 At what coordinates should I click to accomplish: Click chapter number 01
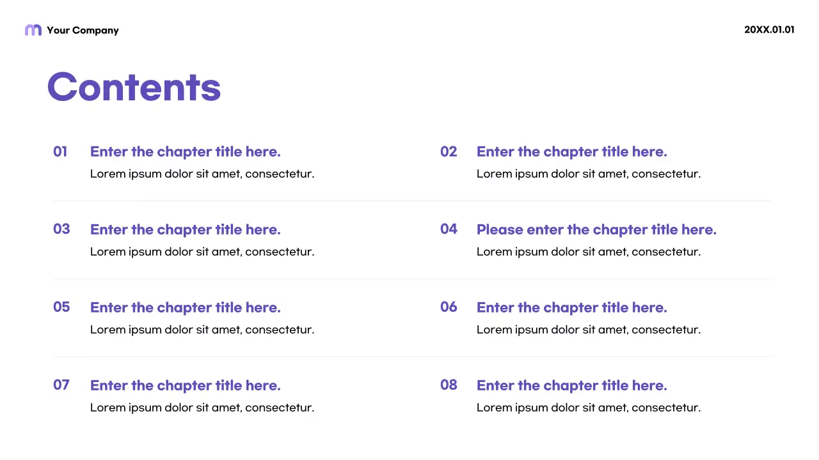60,151
